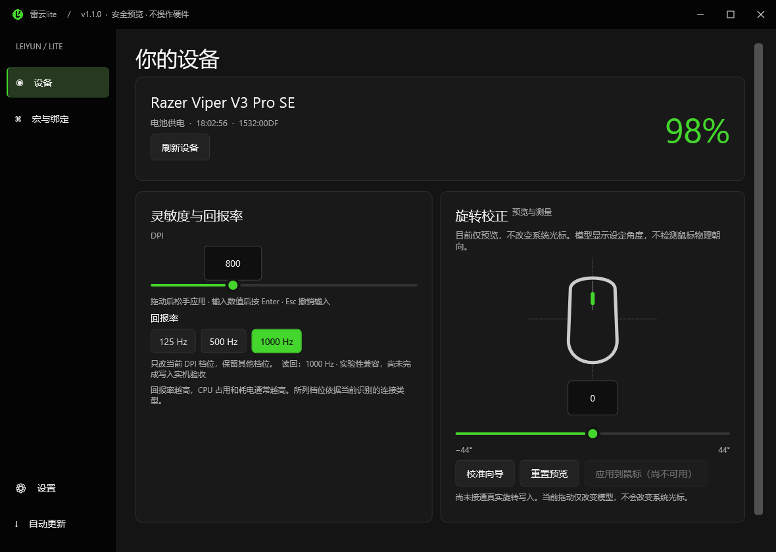The image size is (776, 552).
Task: Open 设置 in the sidebar
Action: (x=58, y=488)
